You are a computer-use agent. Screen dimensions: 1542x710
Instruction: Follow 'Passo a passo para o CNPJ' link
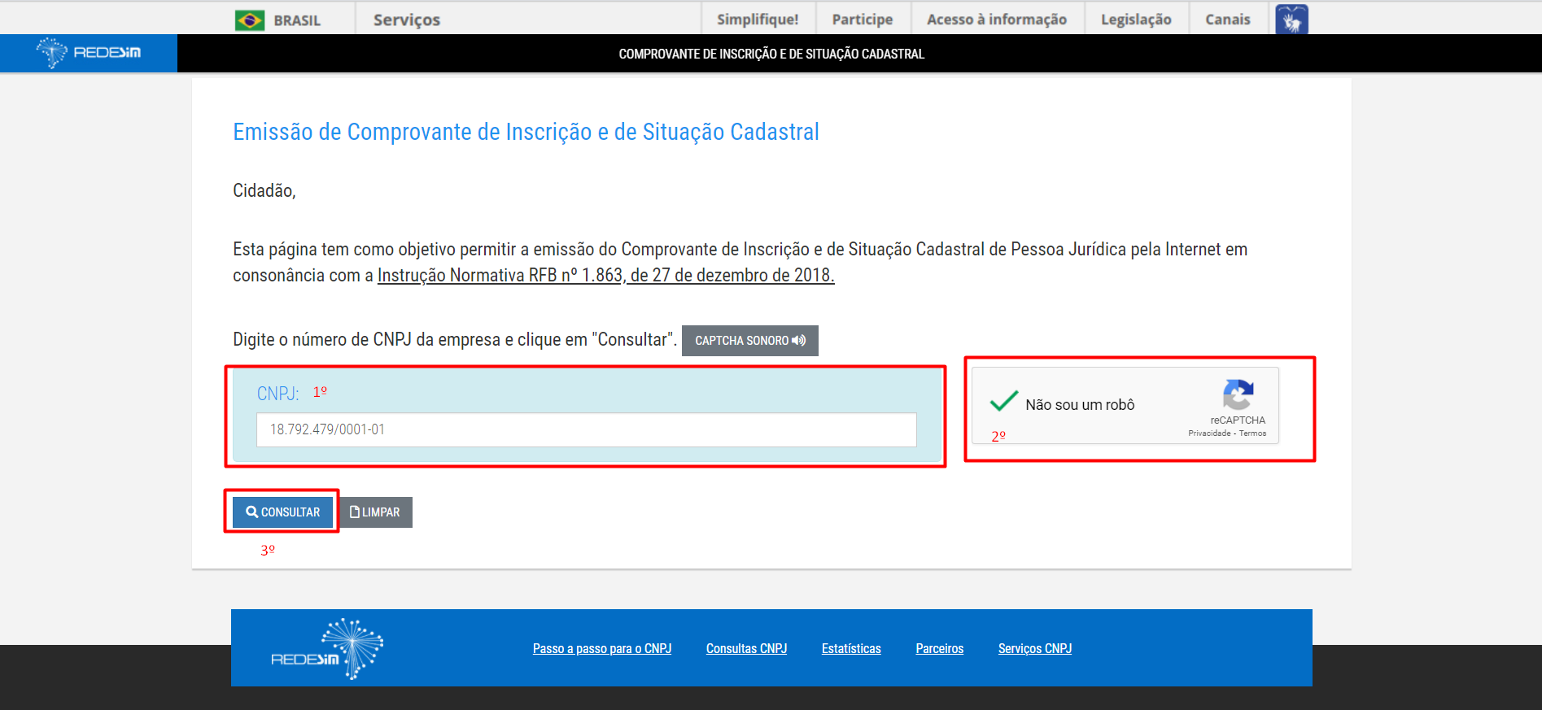point(601,649)
